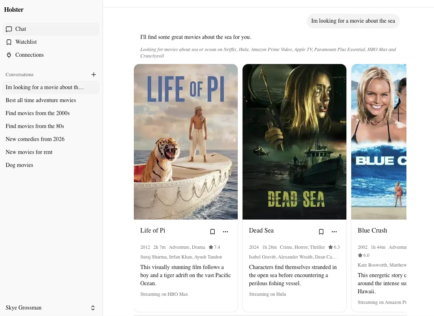Open 'Im looking for a movie about th…' conversation
Viewport: 434px width, 316px height.
(51, 88)
